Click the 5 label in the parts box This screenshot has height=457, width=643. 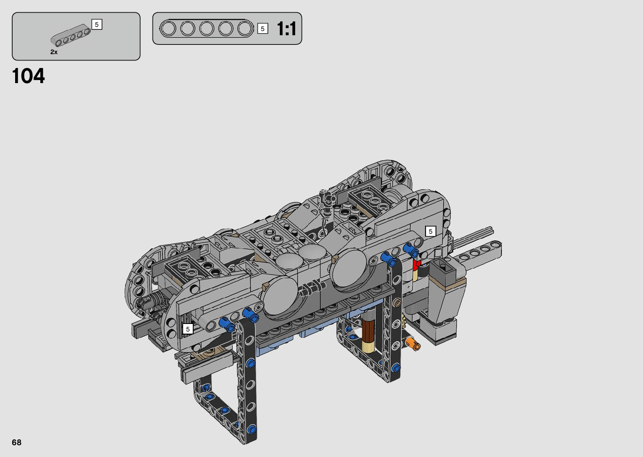pos(97,25)
